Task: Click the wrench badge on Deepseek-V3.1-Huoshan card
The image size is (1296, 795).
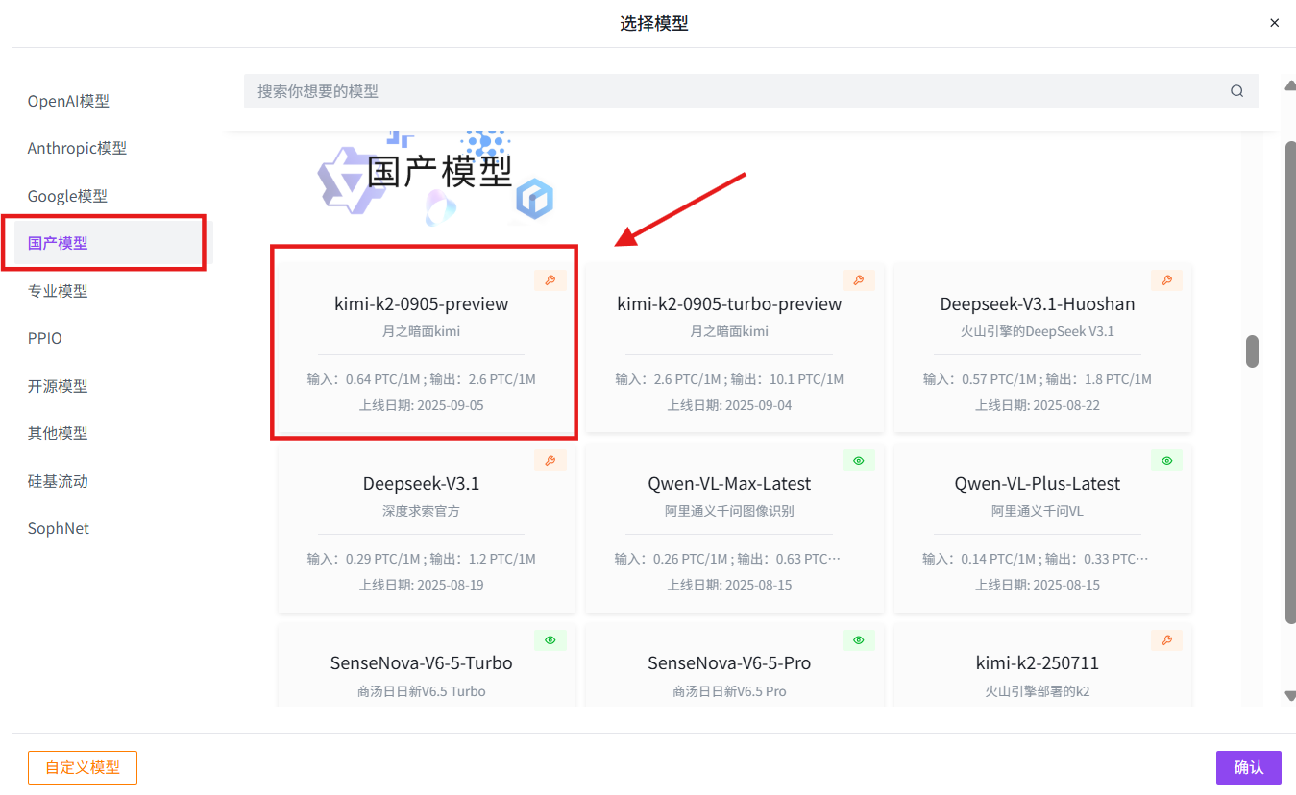Action: (x=1166, y=280)
